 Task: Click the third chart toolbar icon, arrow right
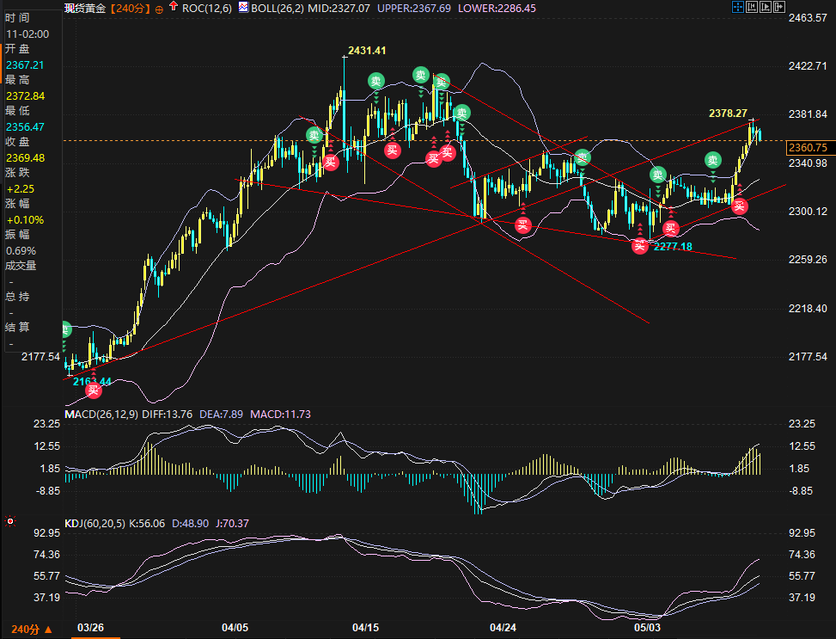pyautogui.click(x=766, y=8)
